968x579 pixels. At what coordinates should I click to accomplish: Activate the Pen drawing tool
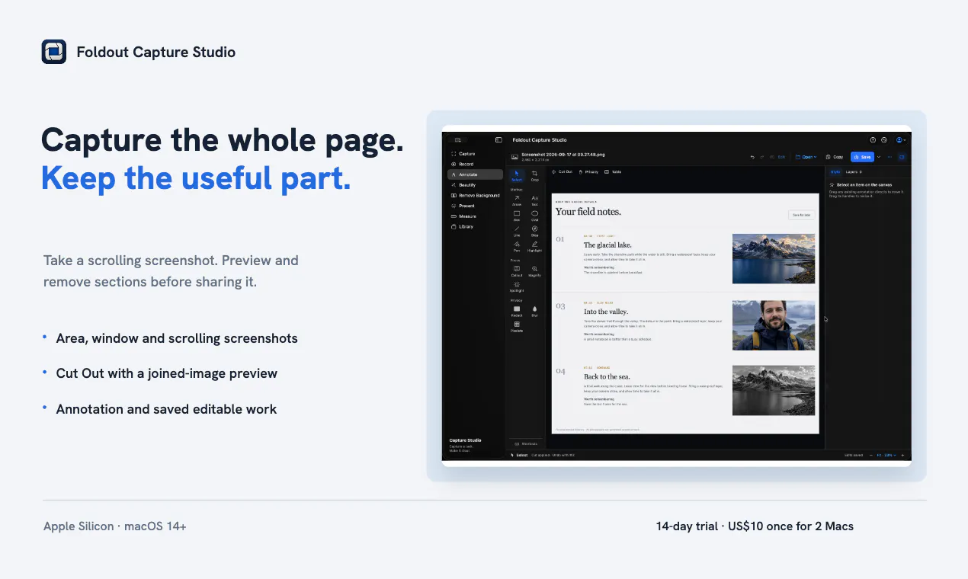(517, 246)
